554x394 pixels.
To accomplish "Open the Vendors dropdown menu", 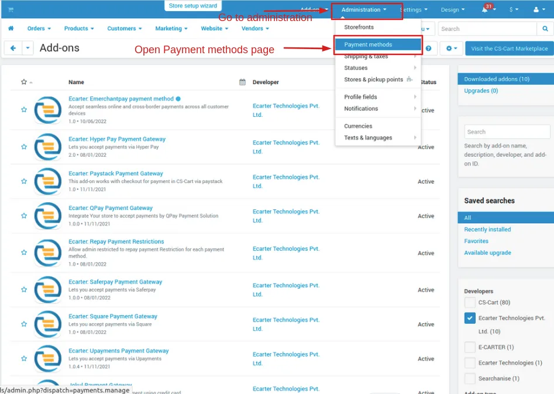I will tap(255, 28).
